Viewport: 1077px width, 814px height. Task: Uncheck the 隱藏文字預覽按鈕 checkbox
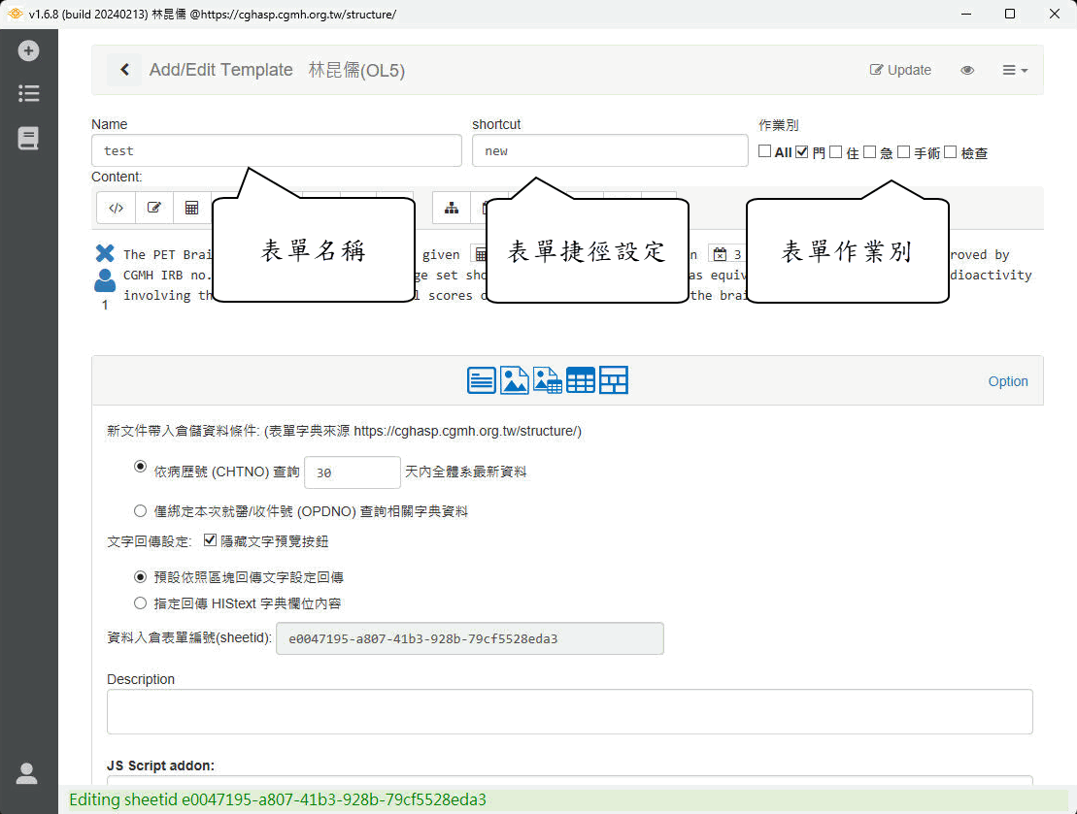[211, 540]
